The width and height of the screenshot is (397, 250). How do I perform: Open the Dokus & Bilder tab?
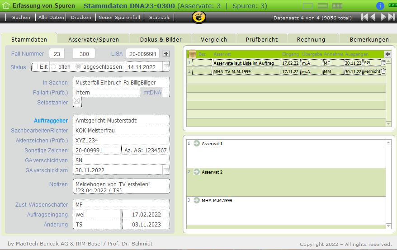161,40
